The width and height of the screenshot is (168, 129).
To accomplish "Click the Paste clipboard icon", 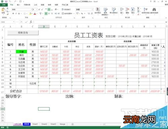I will point(3,10).
